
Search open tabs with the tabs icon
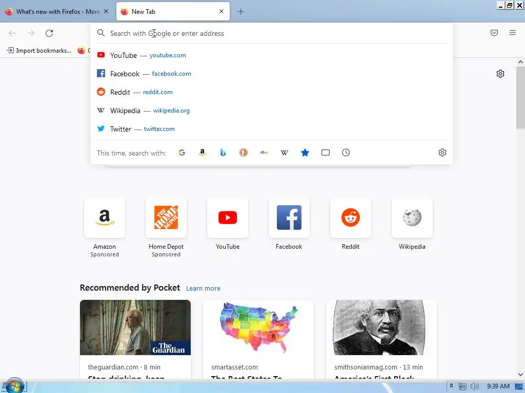pos(326,152)
